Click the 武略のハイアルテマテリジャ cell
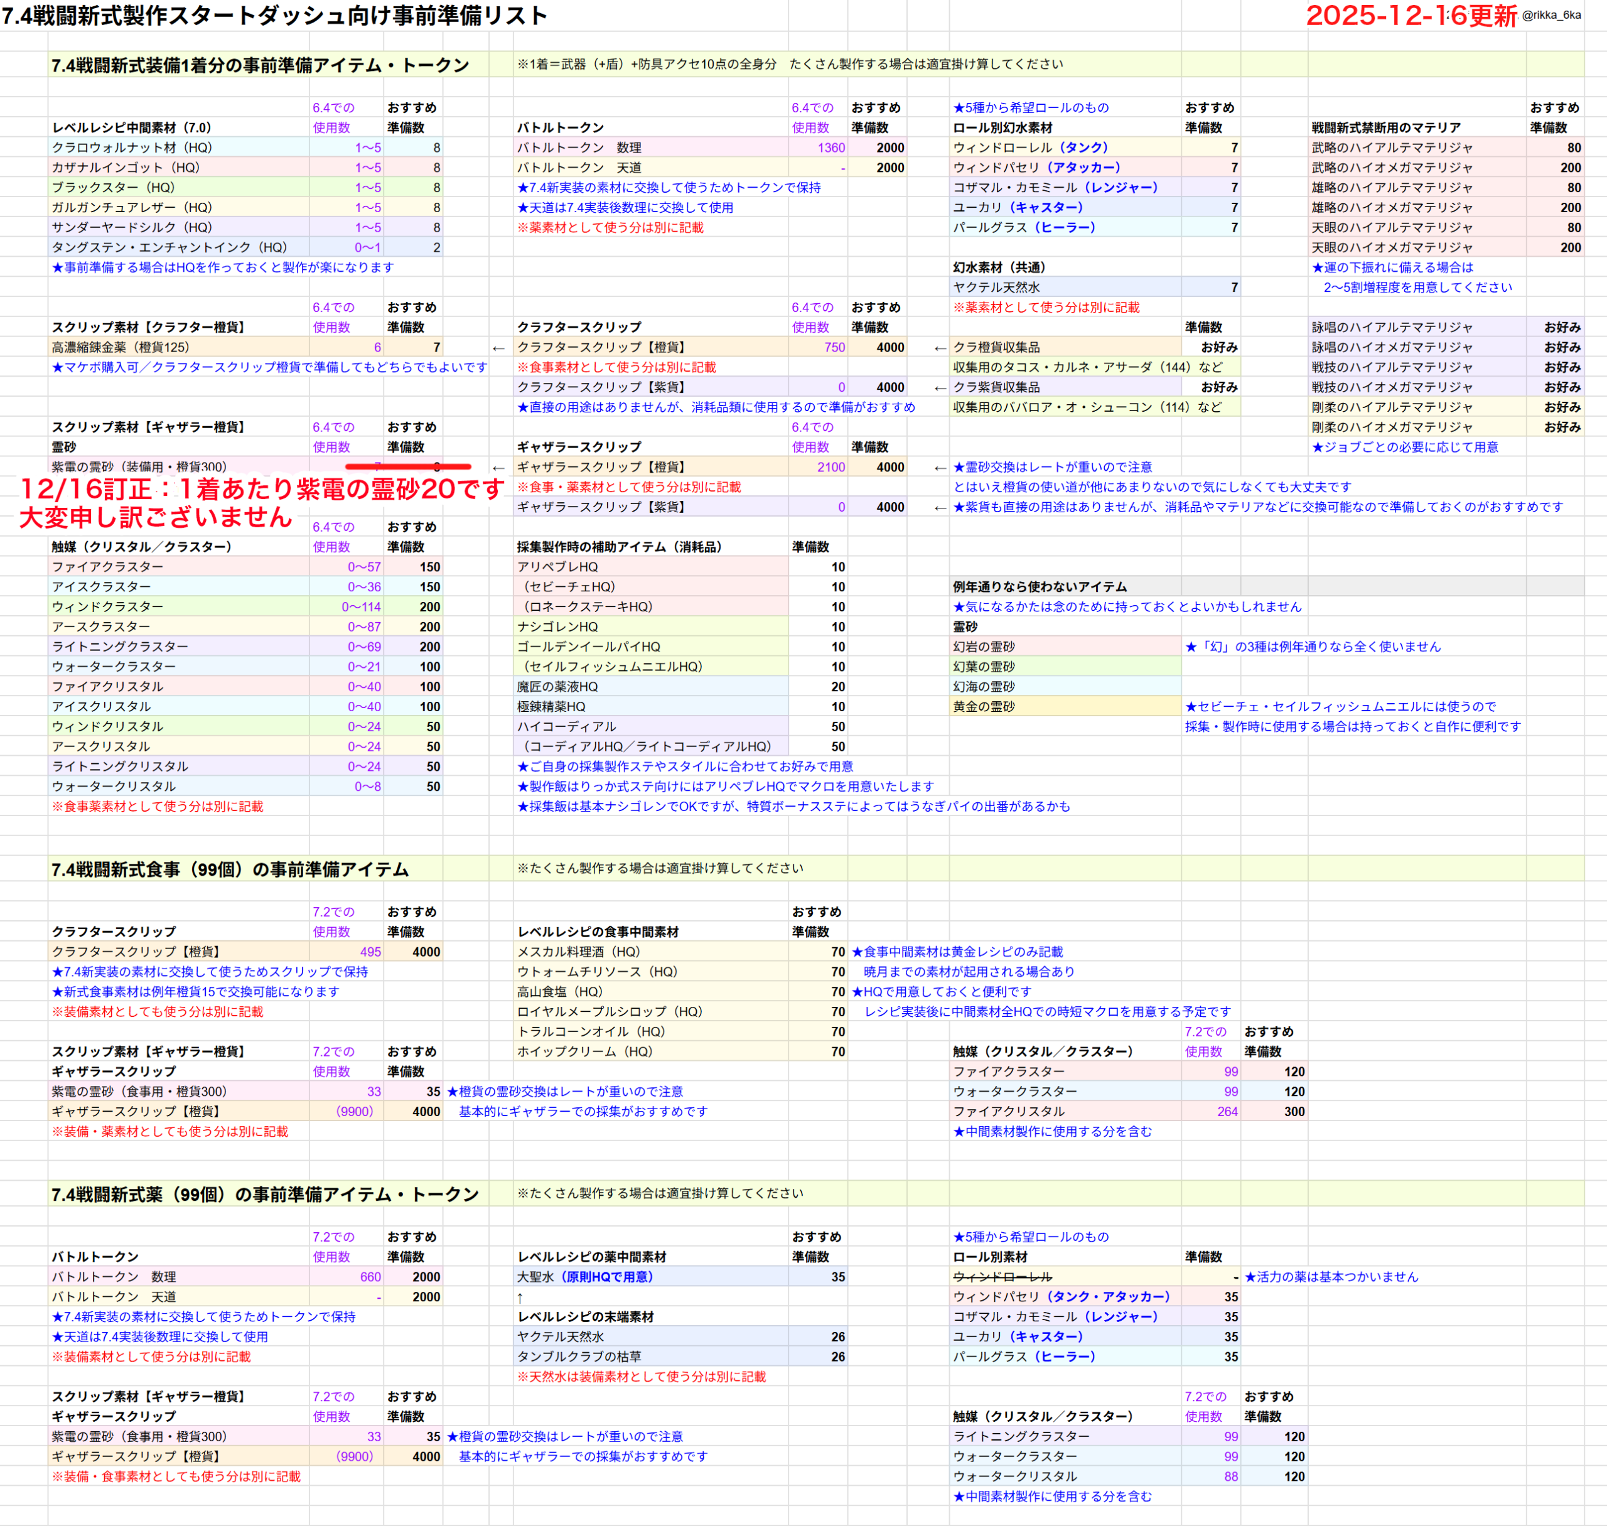This screenshot has width=1607, height=1526. coord(1392,148)
